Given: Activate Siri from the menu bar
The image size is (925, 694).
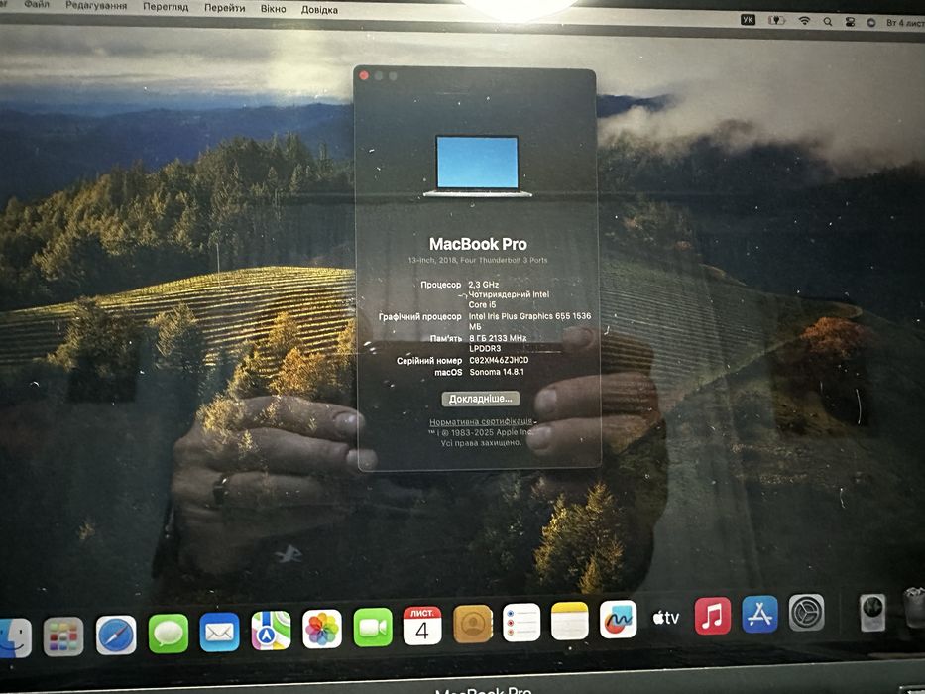Looking at the screenshot, I should coord(870,23).
